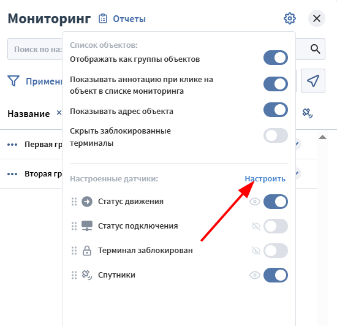337x326 pixels.
Task: Click the Терминал заблокирован label
Action: [x=145, y=251]
